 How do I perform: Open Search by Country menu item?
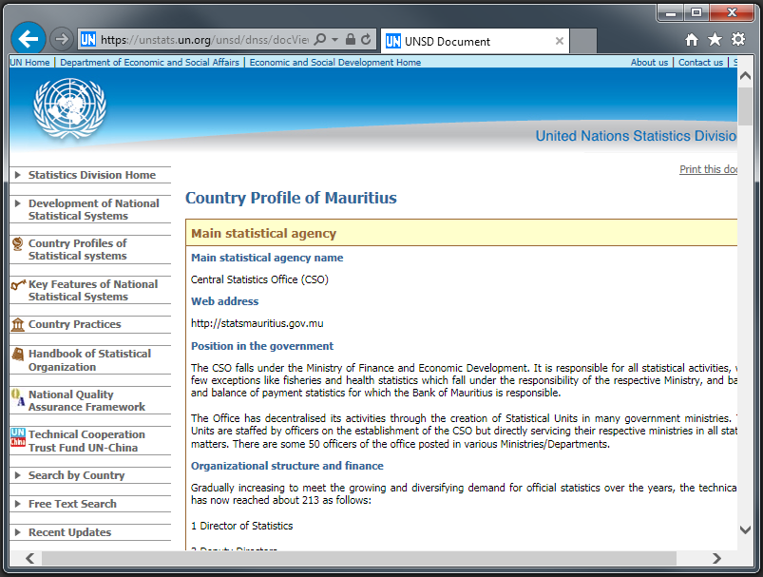coord(76,475)
